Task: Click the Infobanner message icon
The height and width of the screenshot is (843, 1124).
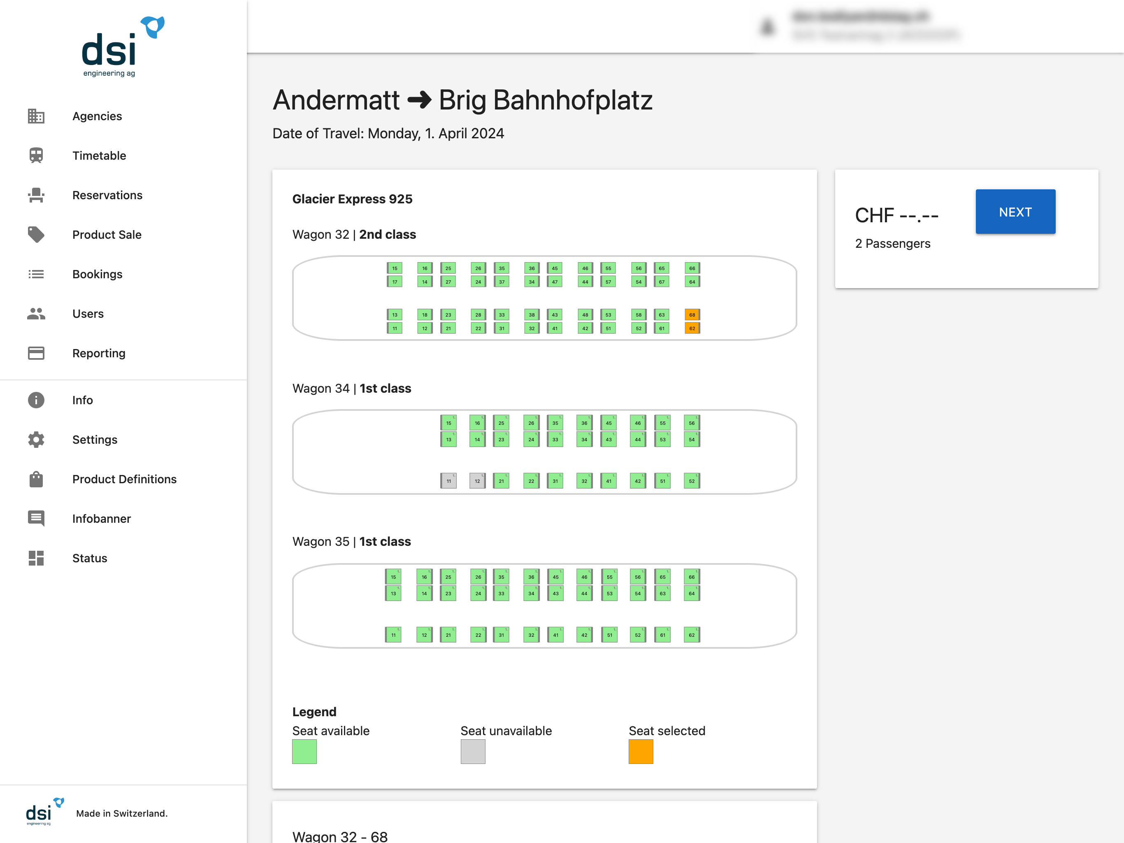Action: (36, 519)
